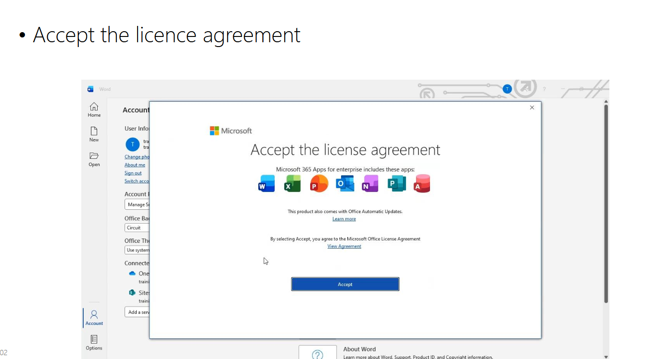
Task: Click the scroll down arrow
Action: point(606,357)
